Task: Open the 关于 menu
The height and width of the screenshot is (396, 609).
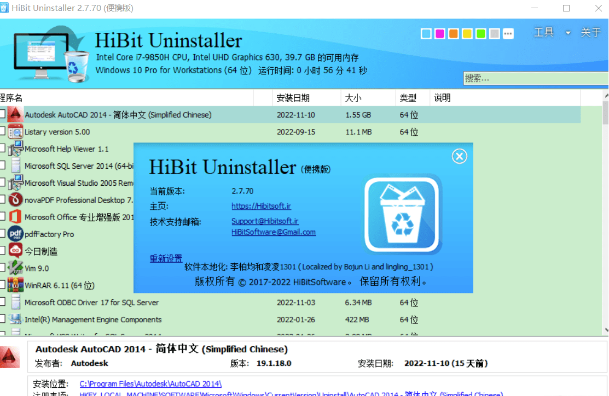Action: (x=591, y=33)
